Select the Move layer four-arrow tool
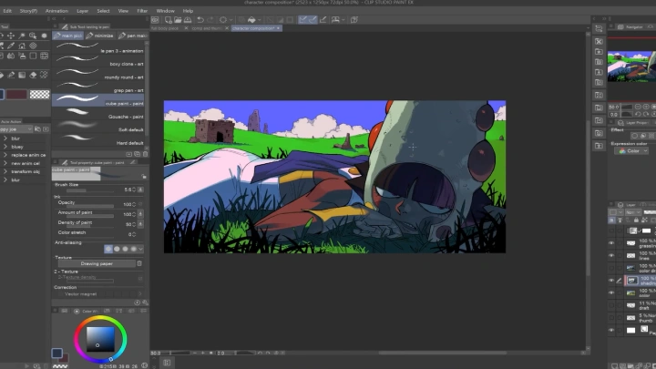This screenshot has height=369, width=656. (x=11, y=36)
